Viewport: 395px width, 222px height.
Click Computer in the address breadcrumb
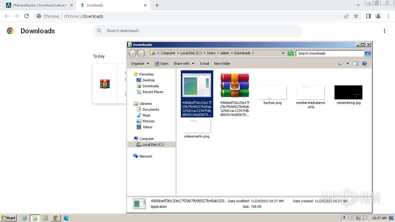(168, 53)
